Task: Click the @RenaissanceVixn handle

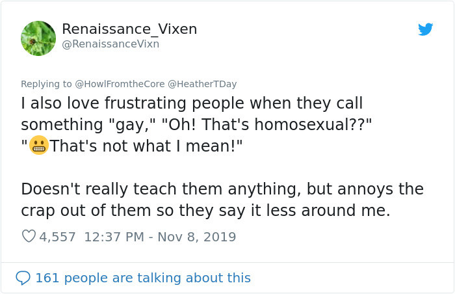Action: [110, 44]
